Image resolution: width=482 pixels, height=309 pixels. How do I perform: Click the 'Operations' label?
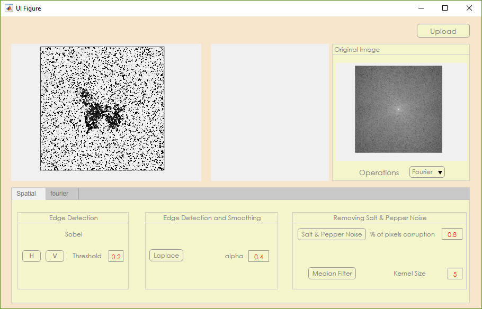pyautogui.click(x=379, y=172)
